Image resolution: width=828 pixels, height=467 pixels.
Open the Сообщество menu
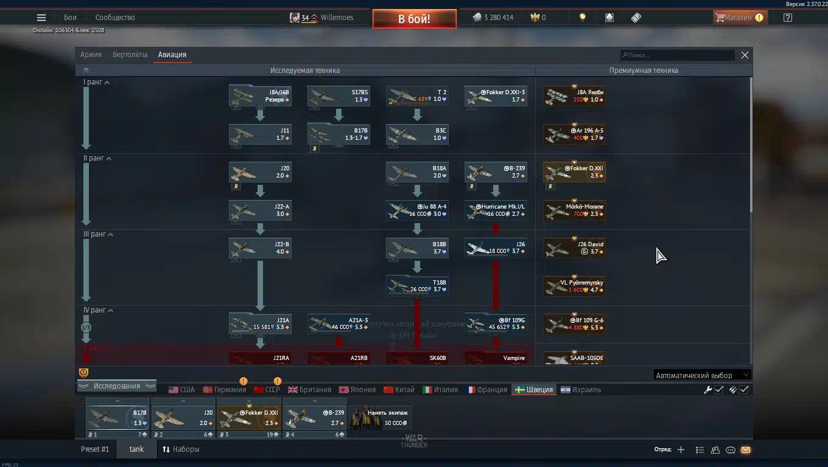[x=115, y=18]
